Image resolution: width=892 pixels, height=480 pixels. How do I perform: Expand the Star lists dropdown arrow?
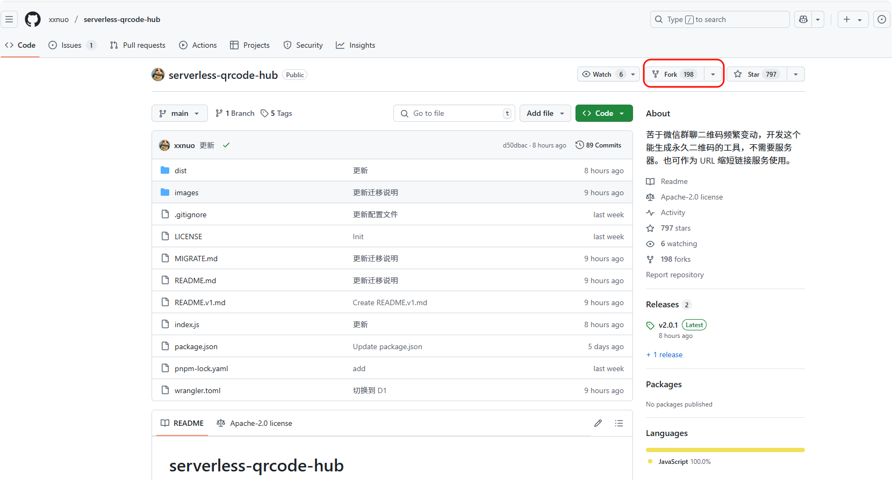click(796, 74)
